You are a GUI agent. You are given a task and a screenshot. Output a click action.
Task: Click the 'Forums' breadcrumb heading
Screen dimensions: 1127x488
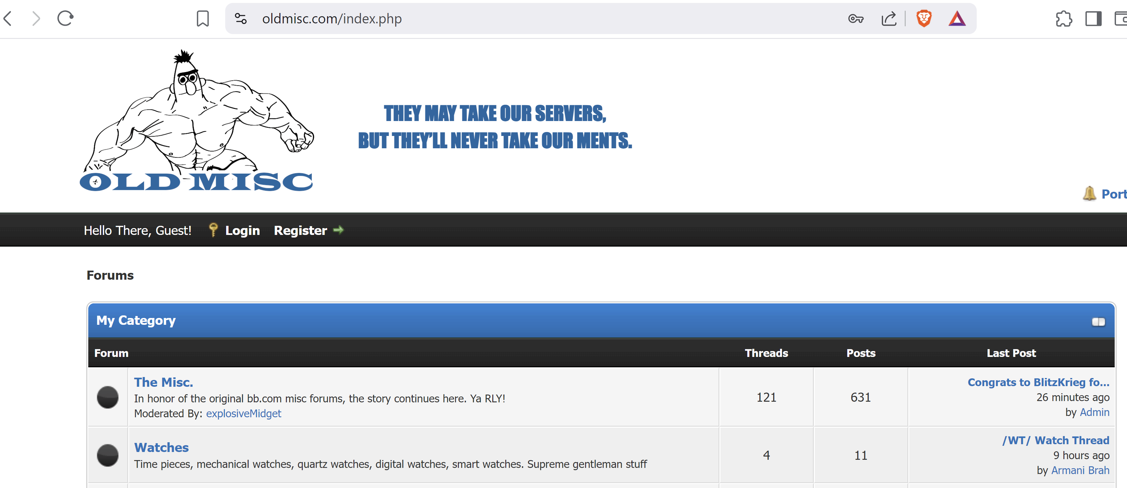point(110,275)
